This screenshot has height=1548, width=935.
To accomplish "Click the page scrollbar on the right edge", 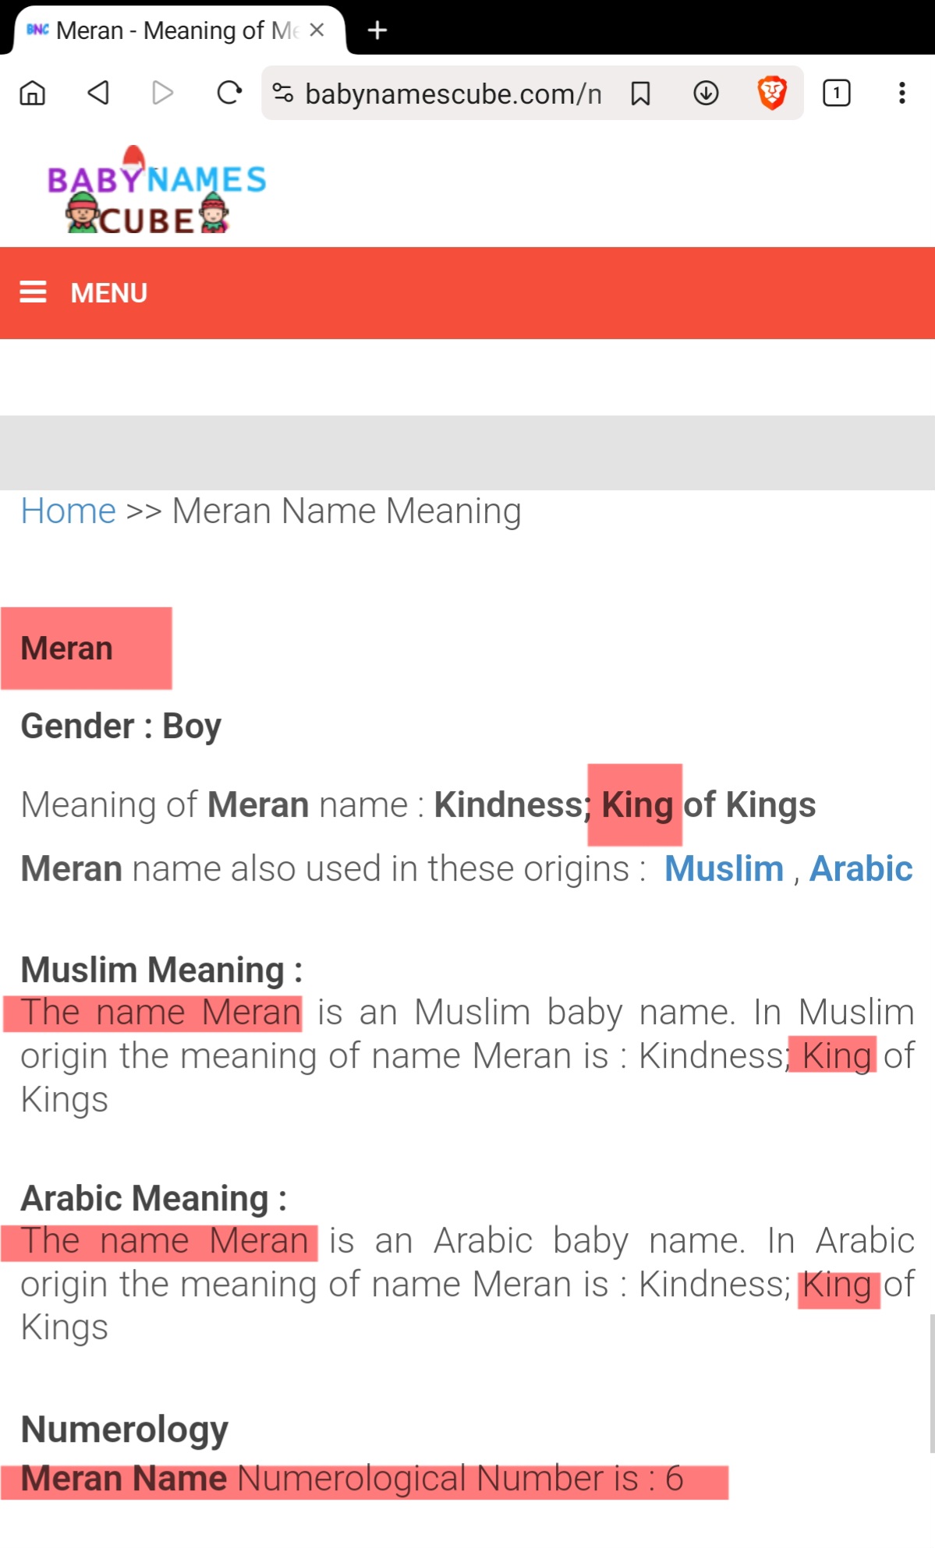I will coord(931,1384).
